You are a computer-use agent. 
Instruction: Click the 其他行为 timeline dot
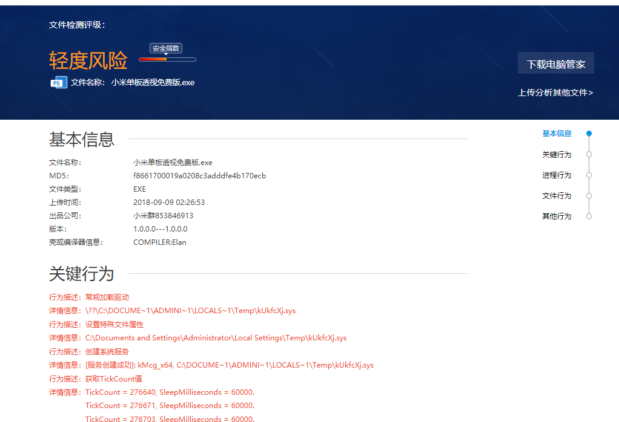pos(589,216)
